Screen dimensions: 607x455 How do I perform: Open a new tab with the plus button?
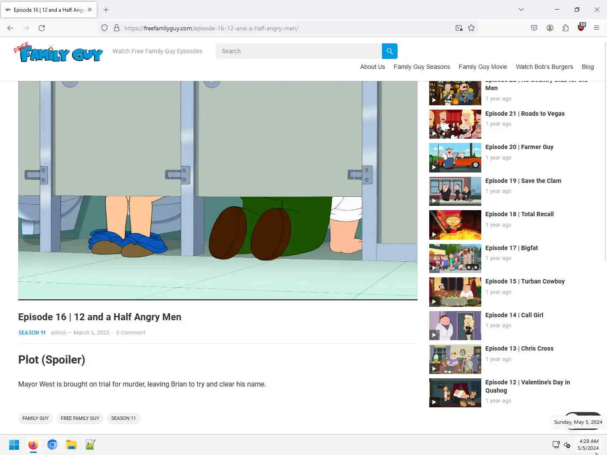point(106,10)
